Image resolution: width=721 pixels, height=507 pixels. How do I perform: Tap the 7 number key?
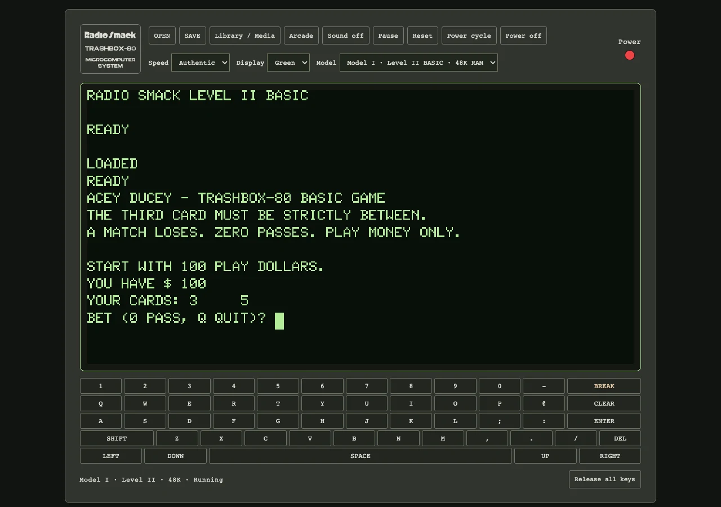(x=367, y=386)
